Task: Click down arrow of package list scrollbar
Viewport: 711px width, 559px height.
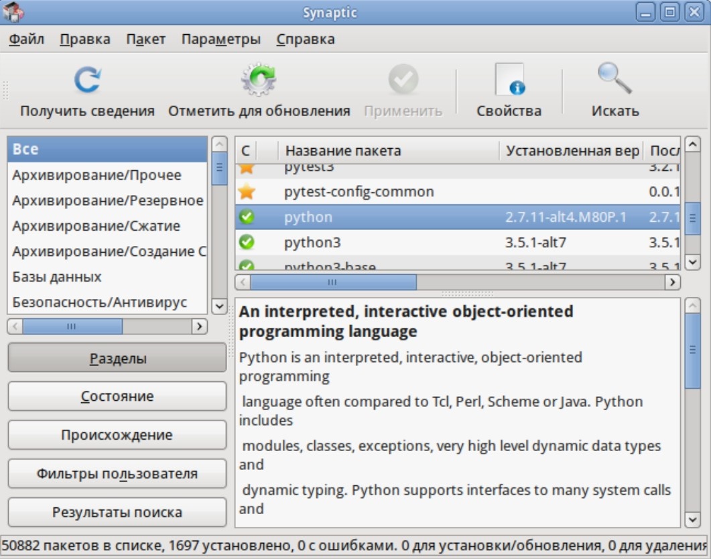Action: tap(692, 261)
